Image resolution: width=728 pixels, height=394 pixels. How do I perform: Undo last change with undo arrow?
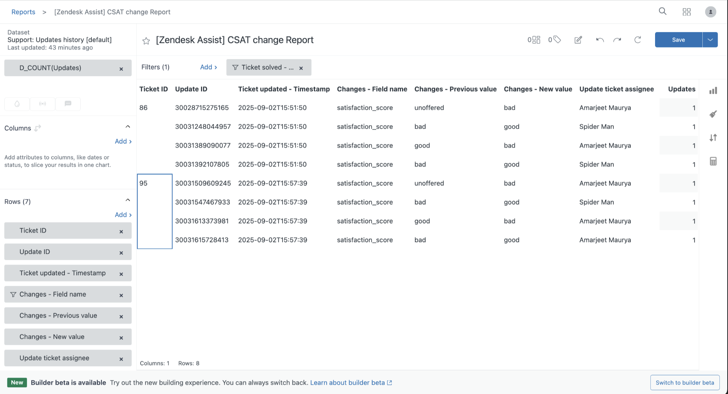600,40
